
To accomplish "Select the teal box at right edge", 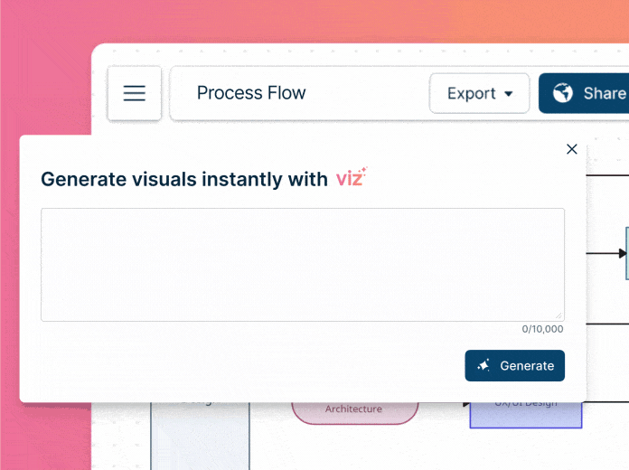I will pos(626,253).
